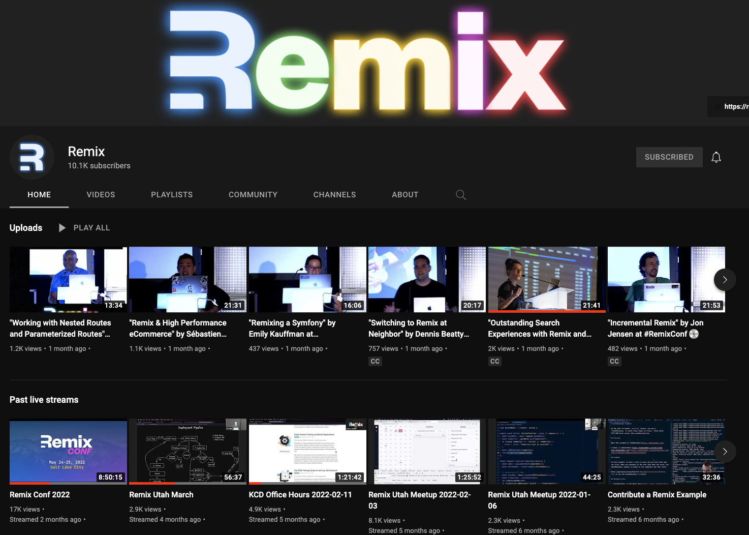View the Channels tab
The width and height of the screenshot is (749, 535).
point(334,195)
